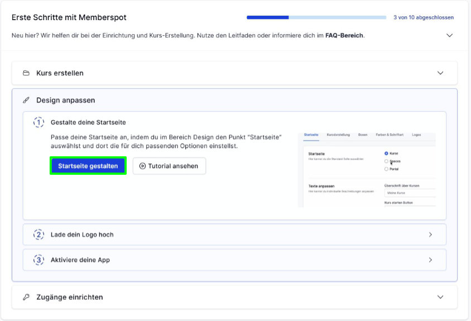Click the step 3 circle icon
The image size is (471, 321).
[39, 260]
